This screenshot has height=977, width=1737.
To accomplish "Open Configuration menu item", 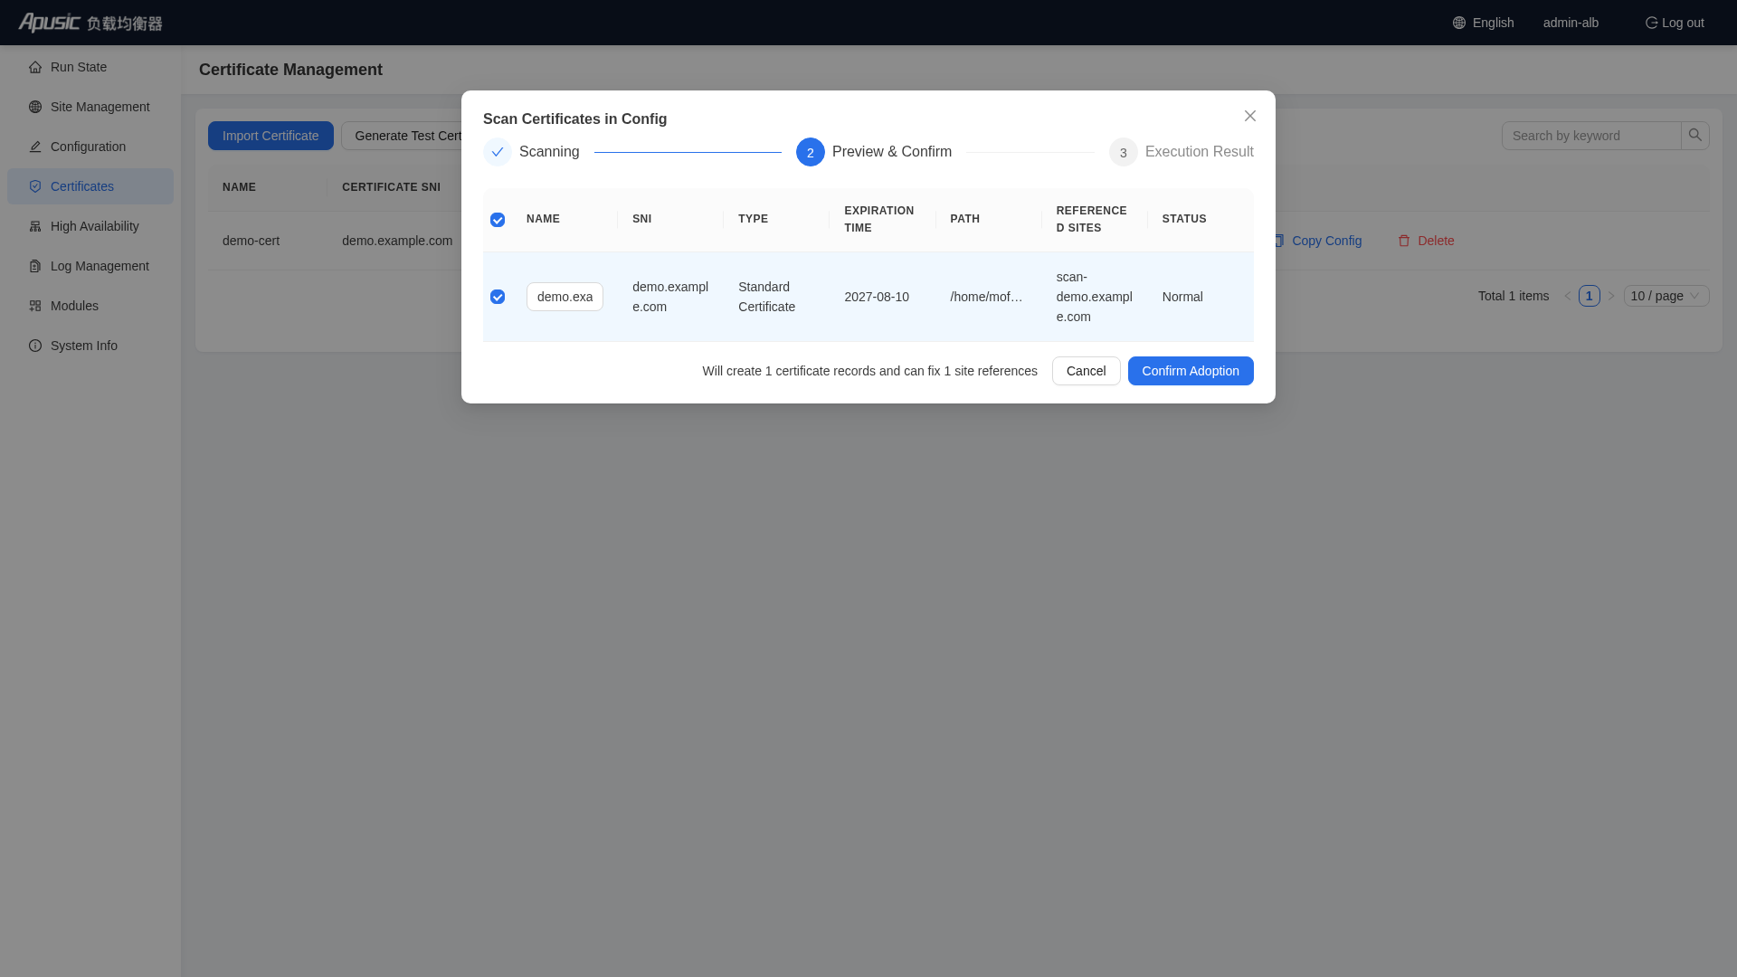I will [90, 147].
